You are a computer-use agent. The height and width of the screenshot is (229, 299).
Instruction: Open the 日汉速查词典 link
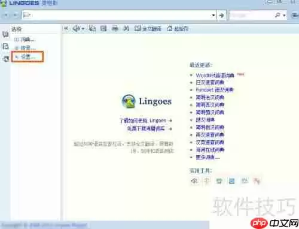(210, 82)
